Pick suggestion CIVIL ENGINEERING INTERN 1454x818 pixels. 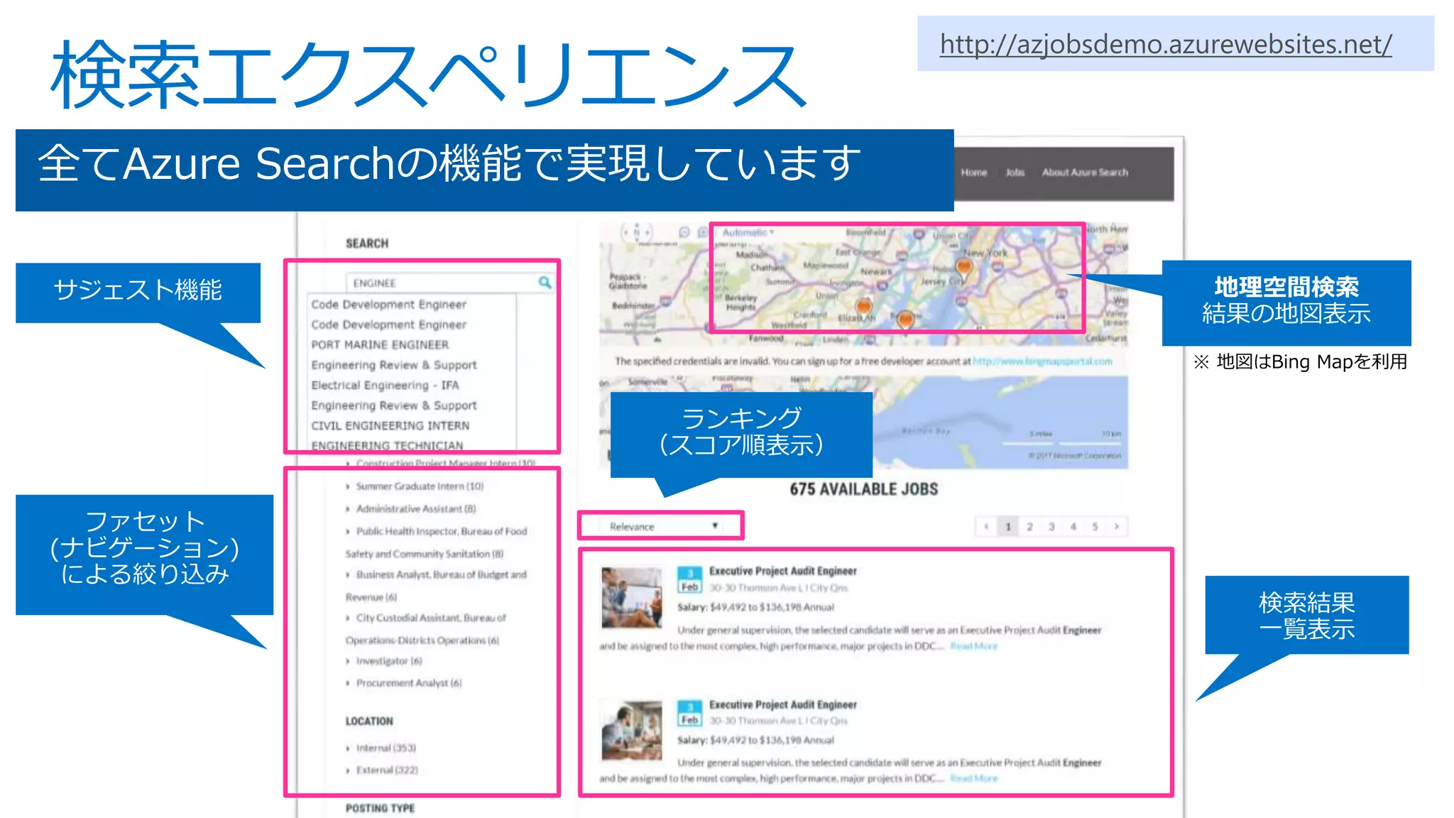coord(390,425)
